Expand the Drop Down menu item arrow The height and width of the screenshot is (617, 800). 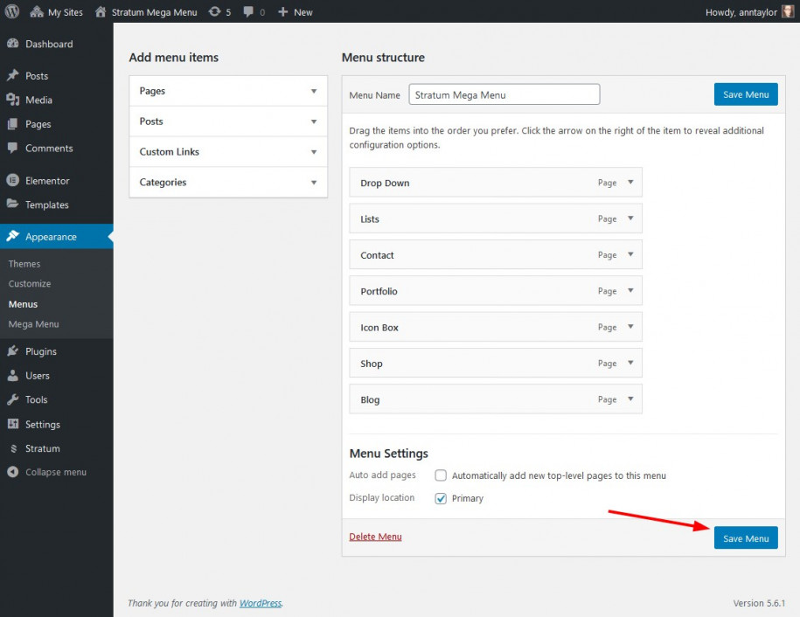(x=630, y=182)
